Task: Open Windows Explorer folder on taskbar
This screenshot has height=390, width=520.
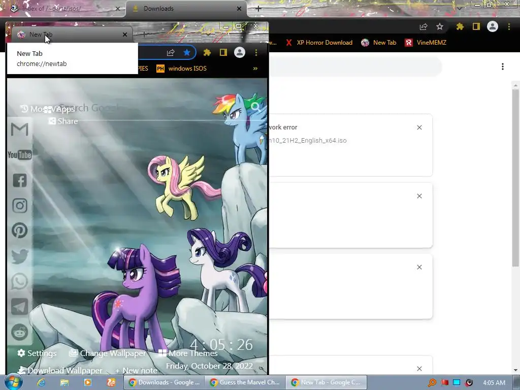Action: click(64, 382)
